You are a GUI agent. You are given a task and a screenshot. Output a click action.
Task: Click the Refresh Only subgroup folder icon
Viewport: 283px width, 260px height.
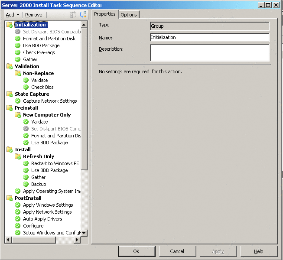coord(18,156)
